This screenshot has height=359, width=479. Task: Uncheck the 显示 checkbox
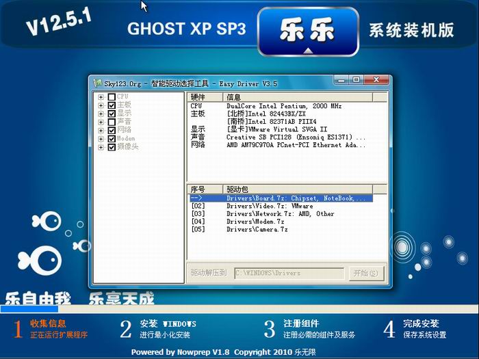pyautogui.click(x=112, y=114)
